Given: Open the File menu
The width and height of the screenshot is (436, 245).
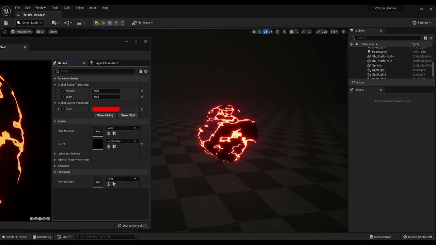Looking at the screenshot, I should [x=17, y=8].
